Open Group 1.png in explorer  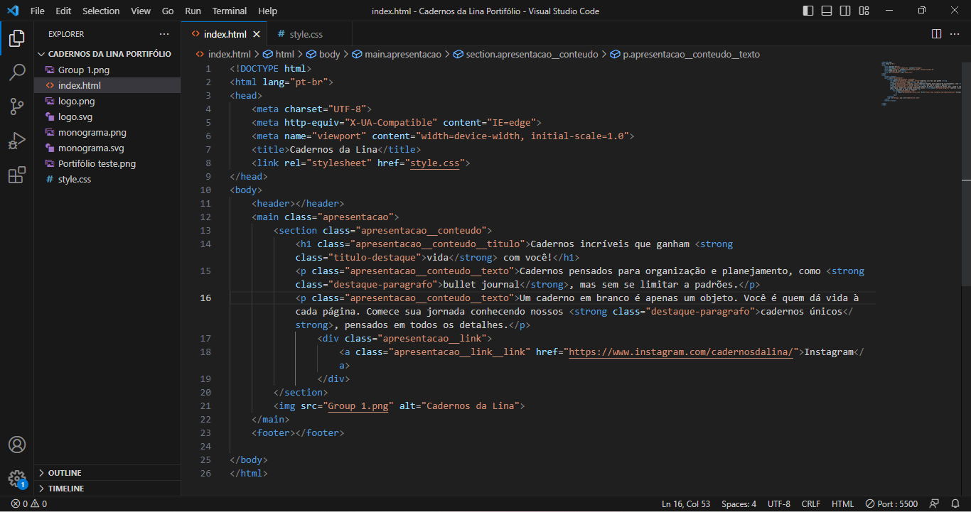(107, 70)
